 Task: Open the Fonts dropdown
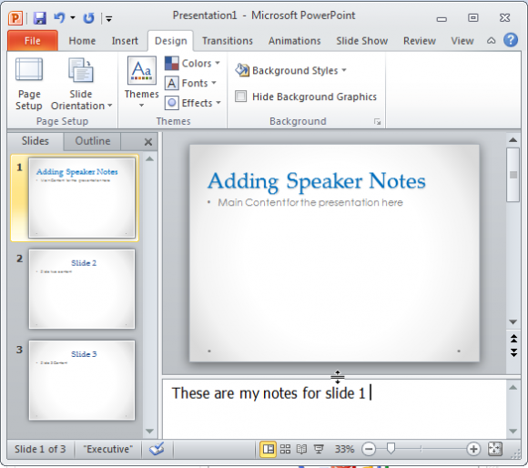point(190,83)
